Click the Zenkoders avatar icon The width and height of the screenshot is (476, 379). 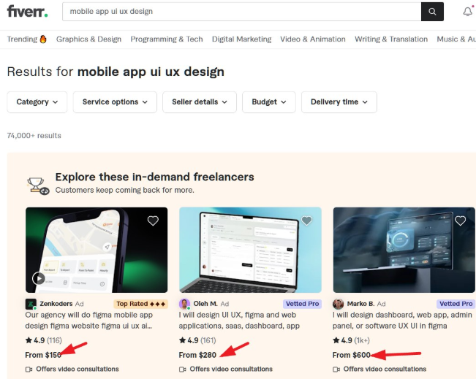pyautogui.click(x=31, y=304)
